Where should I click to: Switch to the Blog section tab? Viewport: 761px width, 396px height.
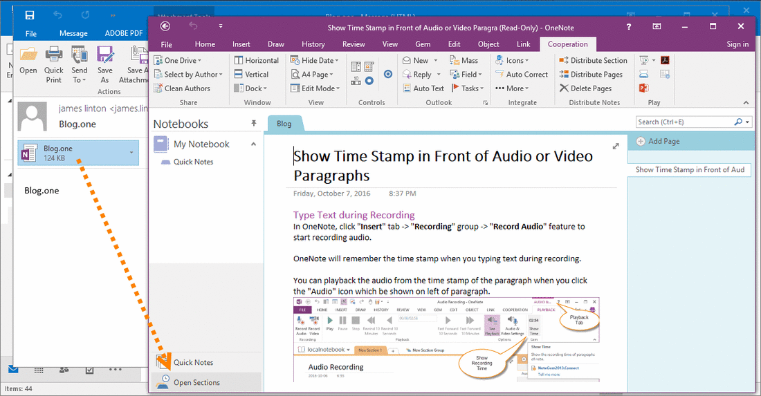pos(284,124)
